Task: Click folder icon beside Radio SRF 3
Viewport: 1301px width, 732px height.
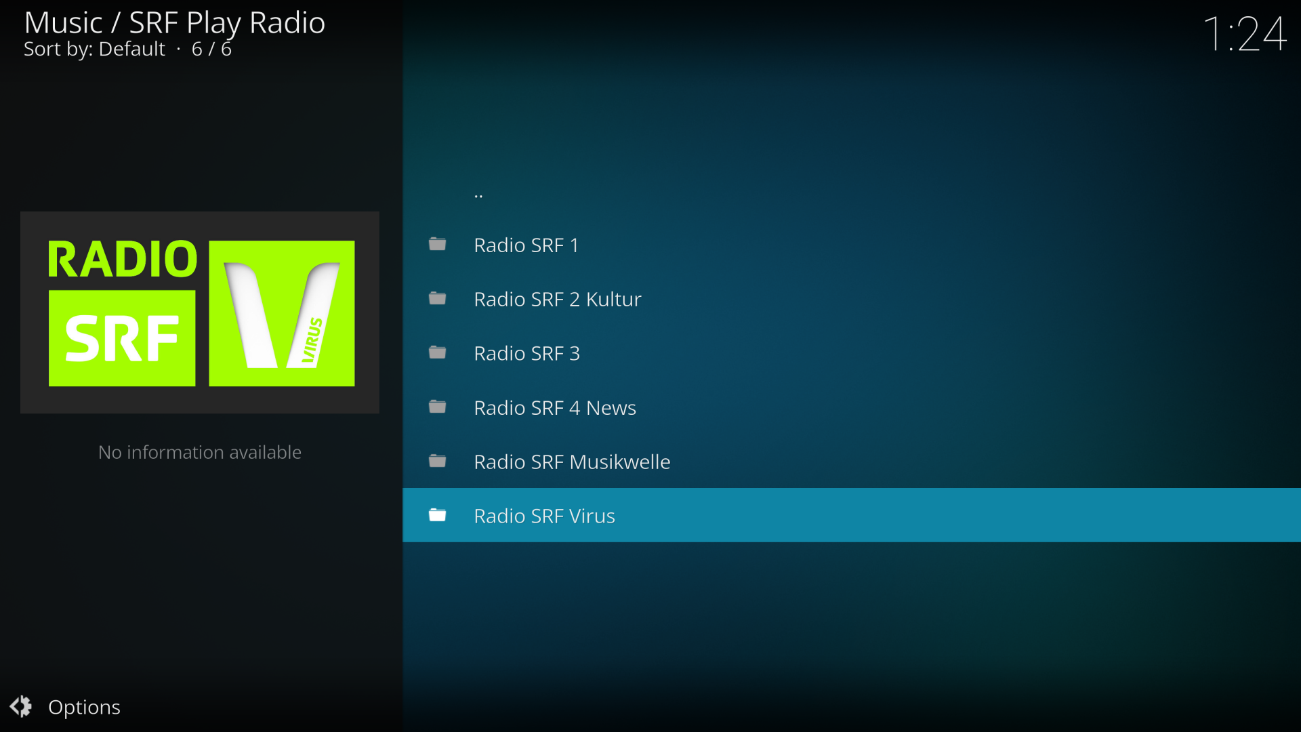Action: [x=438, y=352]
